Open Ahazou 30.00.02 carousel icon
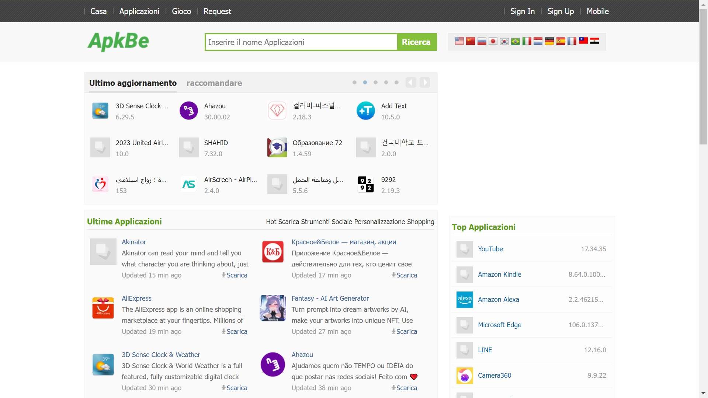708x398 pixels. 189,111
